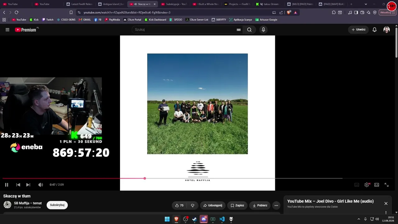Open browser extensions puzzle icon

pyautogui.click(x=334, y=12)
